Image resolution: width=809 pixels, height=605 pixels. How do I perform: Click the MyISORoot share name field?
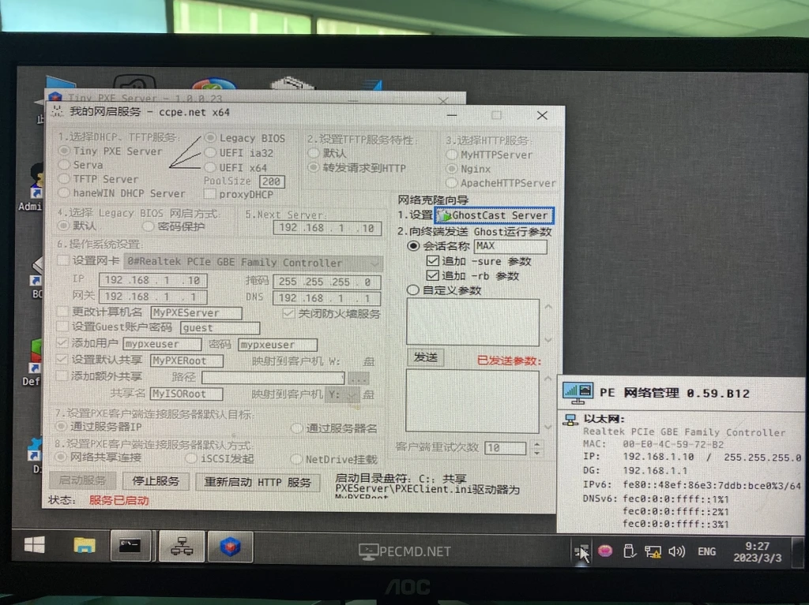(186, 394)
